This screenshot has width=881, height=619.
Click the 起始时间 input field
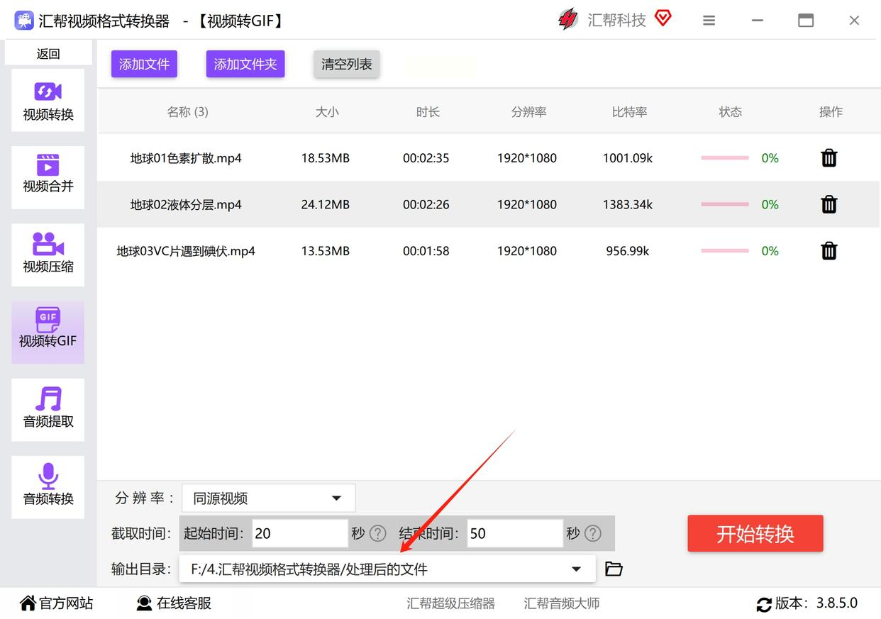point(299,533)
